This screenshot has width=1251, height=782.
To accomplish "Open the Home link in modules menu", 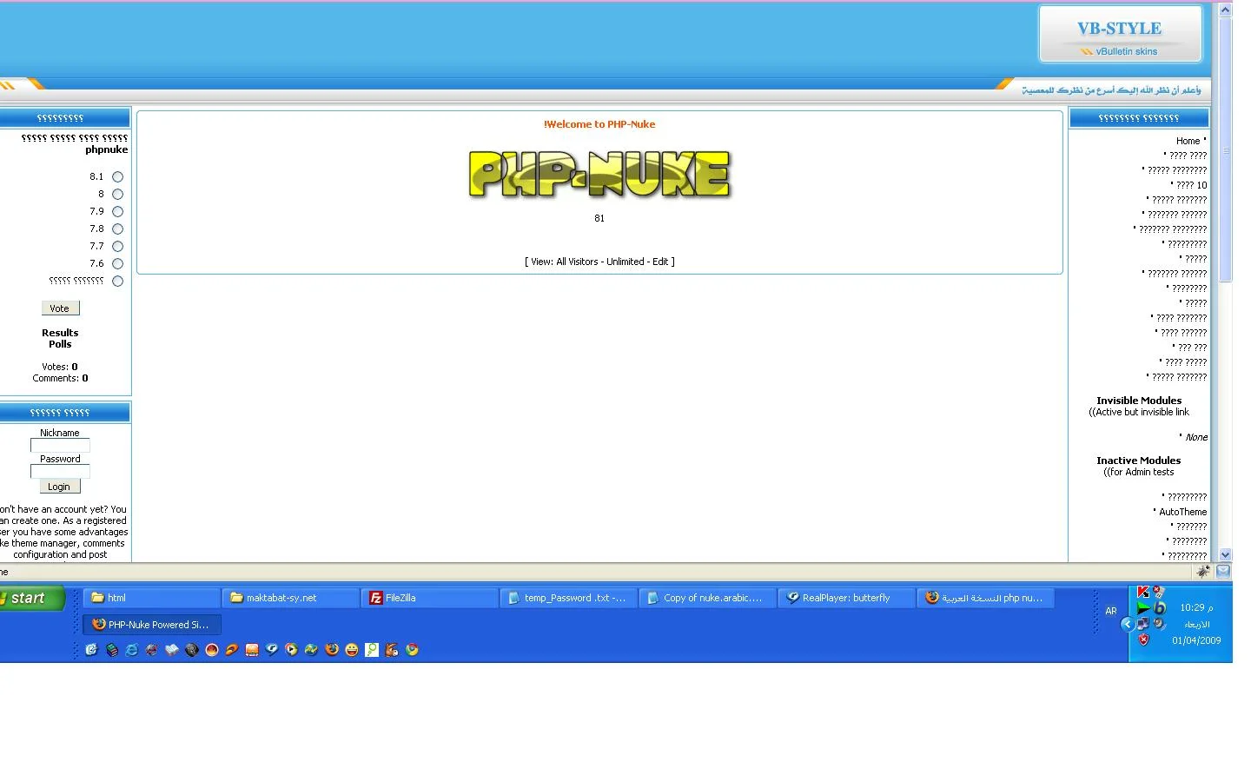I will 1188,141.
